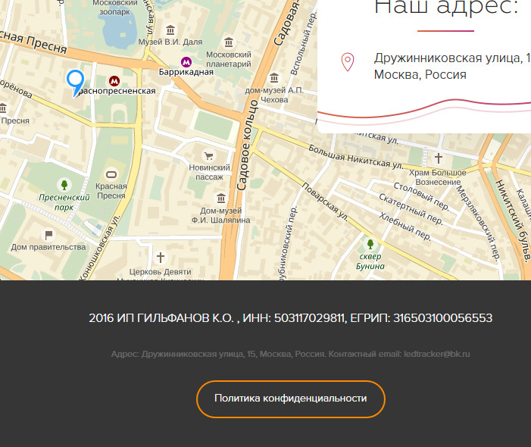The width and height of the screenshot is (531, 447).
Task: Click the Храм Большое Вознесение label
Action: coord(438,177)
